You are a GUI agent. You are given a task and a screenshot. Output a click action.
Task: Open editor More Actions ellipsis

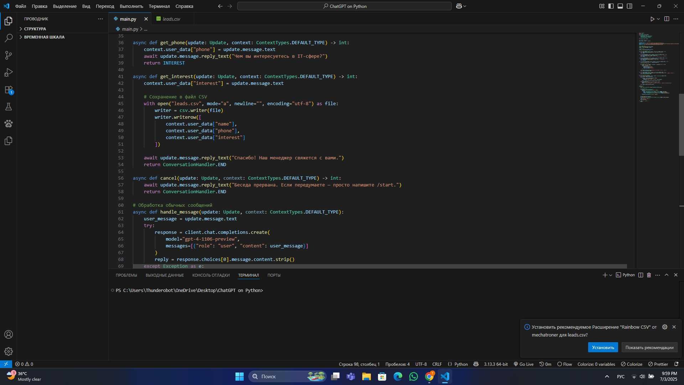point(676,19)
